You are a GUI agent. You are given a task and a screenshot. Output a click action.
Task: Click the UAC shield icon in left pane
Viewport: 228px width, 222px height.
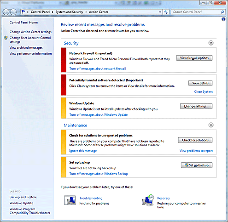[6, 38]
